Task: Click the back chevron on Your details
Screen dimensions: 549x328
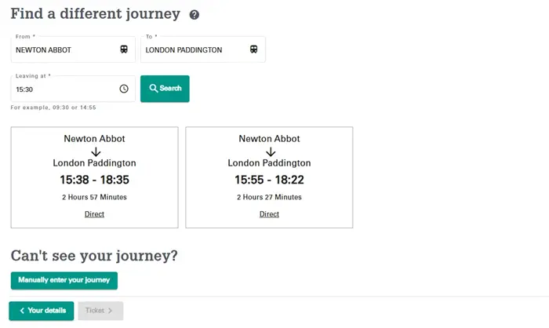Action: click(22, 311)
